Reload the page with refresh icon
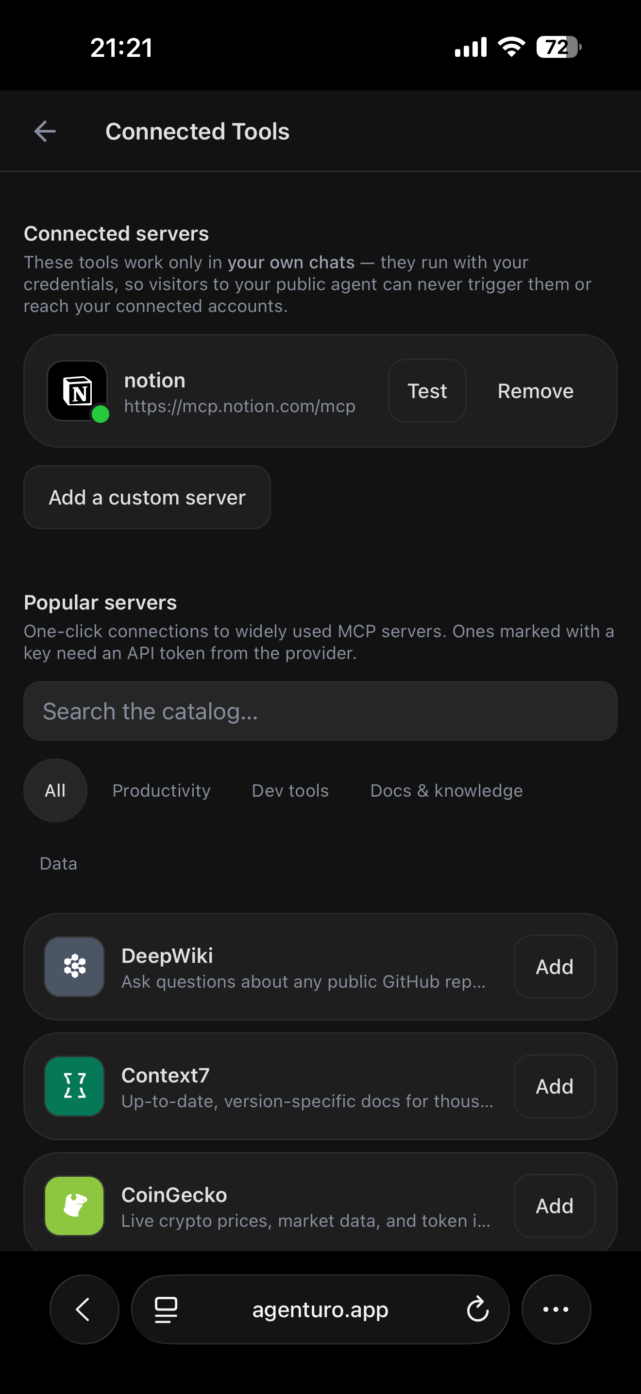641x1394 pixels. (x=478, y=1309)
